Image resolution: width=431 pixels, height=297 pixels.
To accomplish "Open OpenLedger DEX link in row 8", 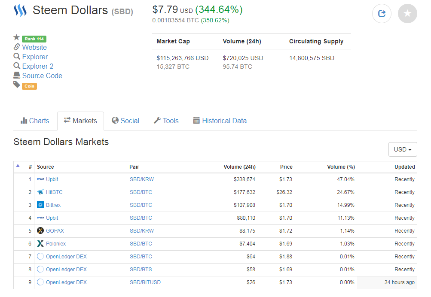I will click(x=66, y=270).
